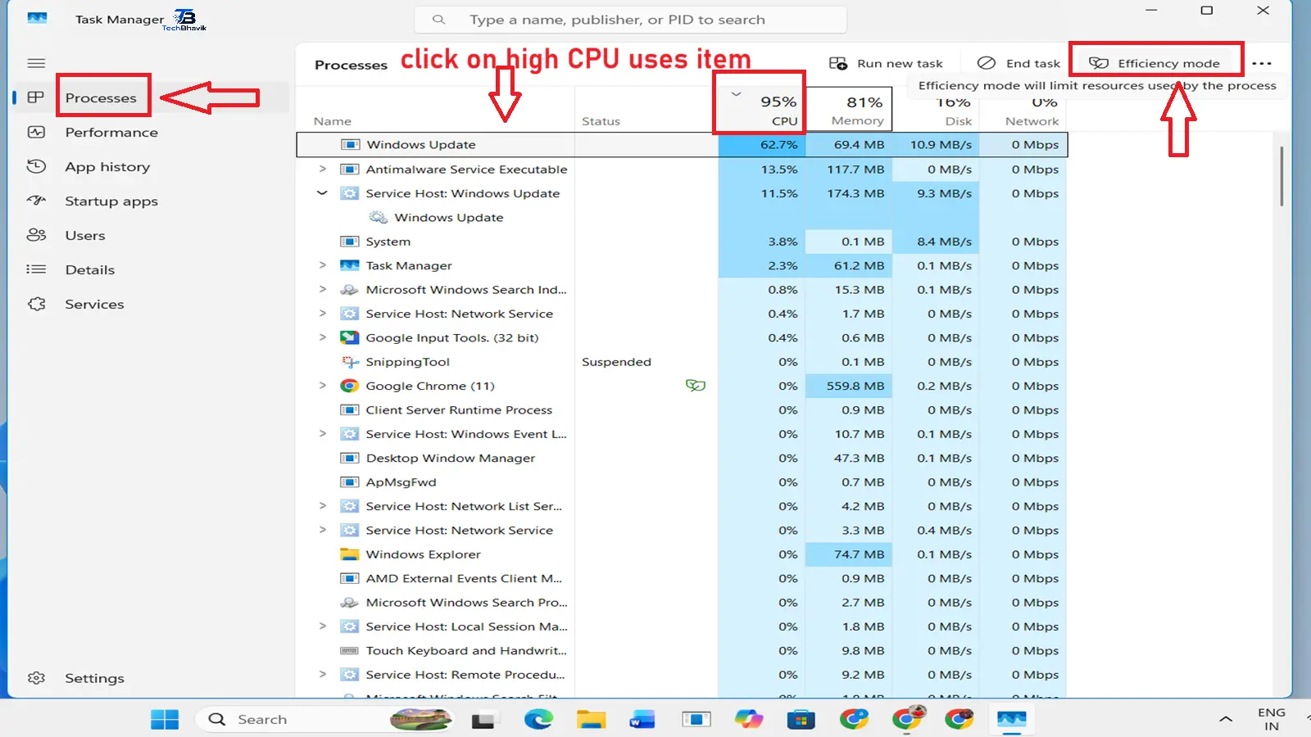Click Run new task button
The width and height of the screenshot is (1311, 737).
(887, 63)
